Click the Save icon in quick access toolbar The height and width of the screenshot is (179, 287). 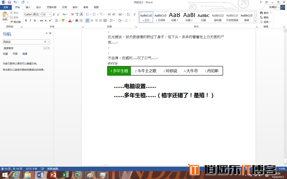(9, 2)
